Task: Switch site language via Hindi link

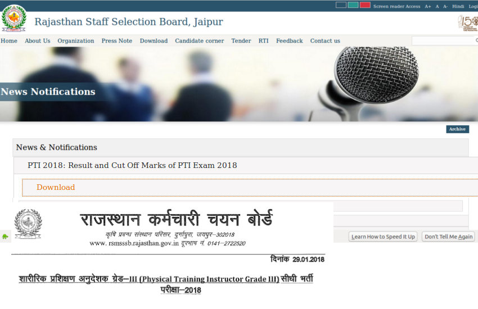Action: point(458,6)
